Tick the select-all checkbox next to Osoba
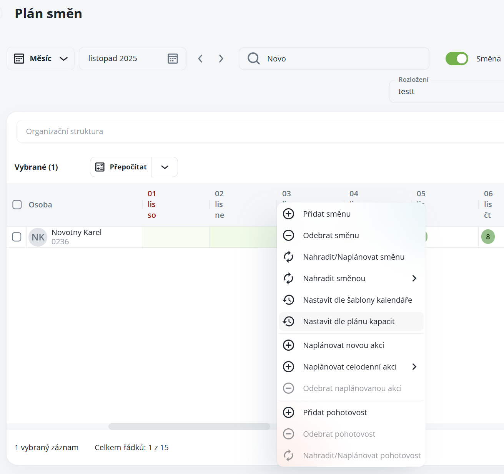 pyautogui.click(x=17, y=204)
